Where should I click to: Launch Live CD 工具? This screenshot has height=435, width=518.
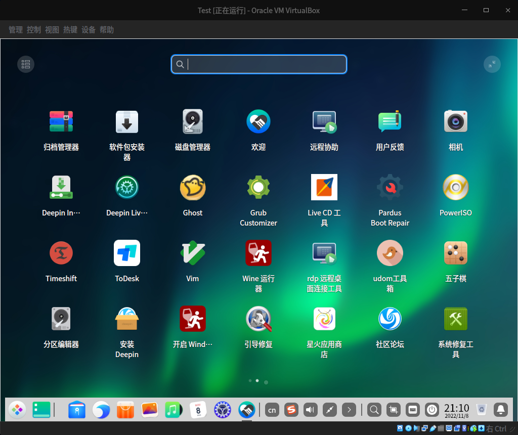point(324,187)
